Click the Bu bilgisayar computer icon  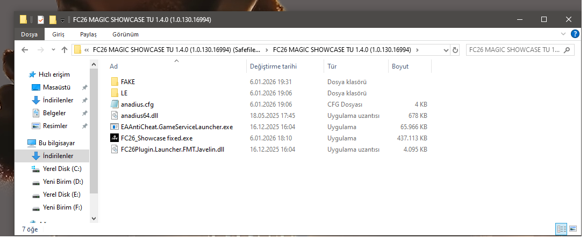(x=32, y=143)
